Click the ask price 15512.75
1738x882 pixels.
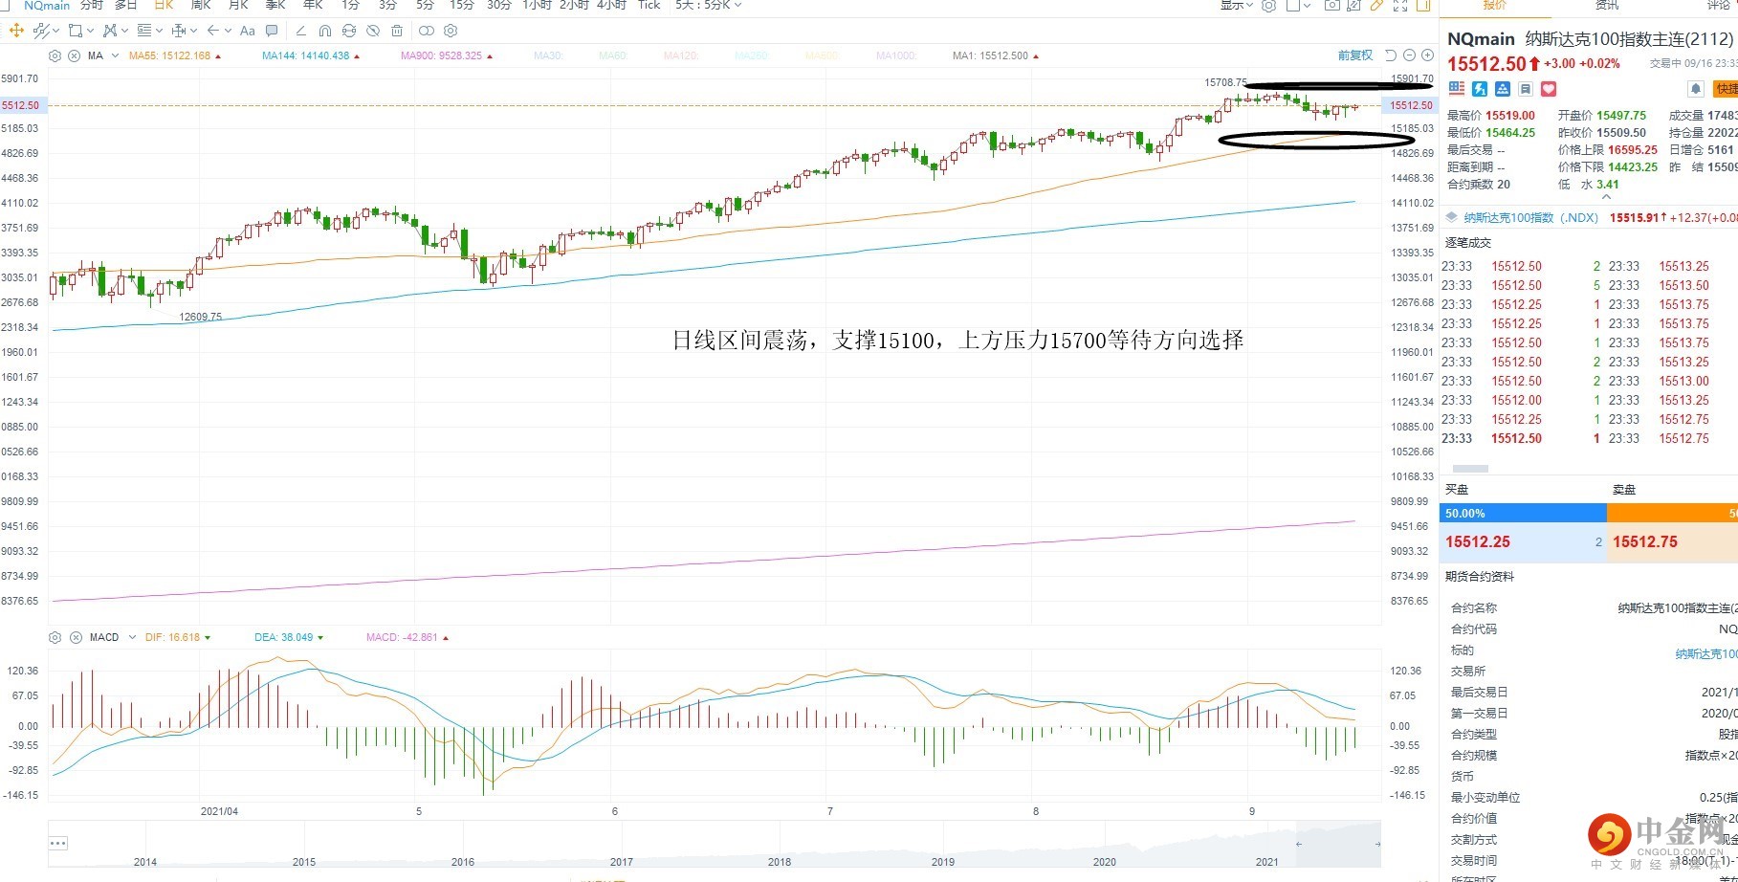click(x=1645, y=541)
